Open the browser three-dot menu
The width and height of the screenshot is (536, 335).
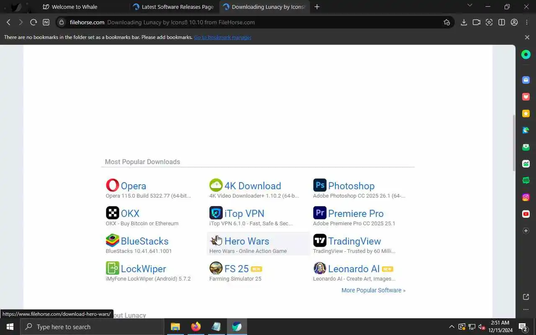point(527,22)
